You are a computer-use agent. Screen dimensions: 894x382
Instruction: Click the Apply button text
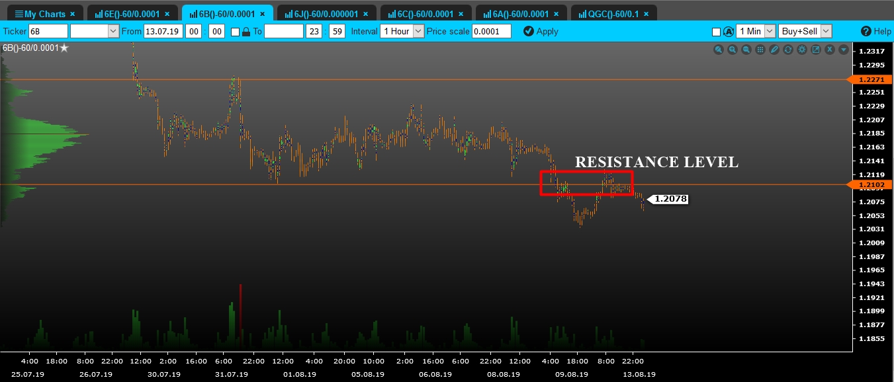coord(547,31)
